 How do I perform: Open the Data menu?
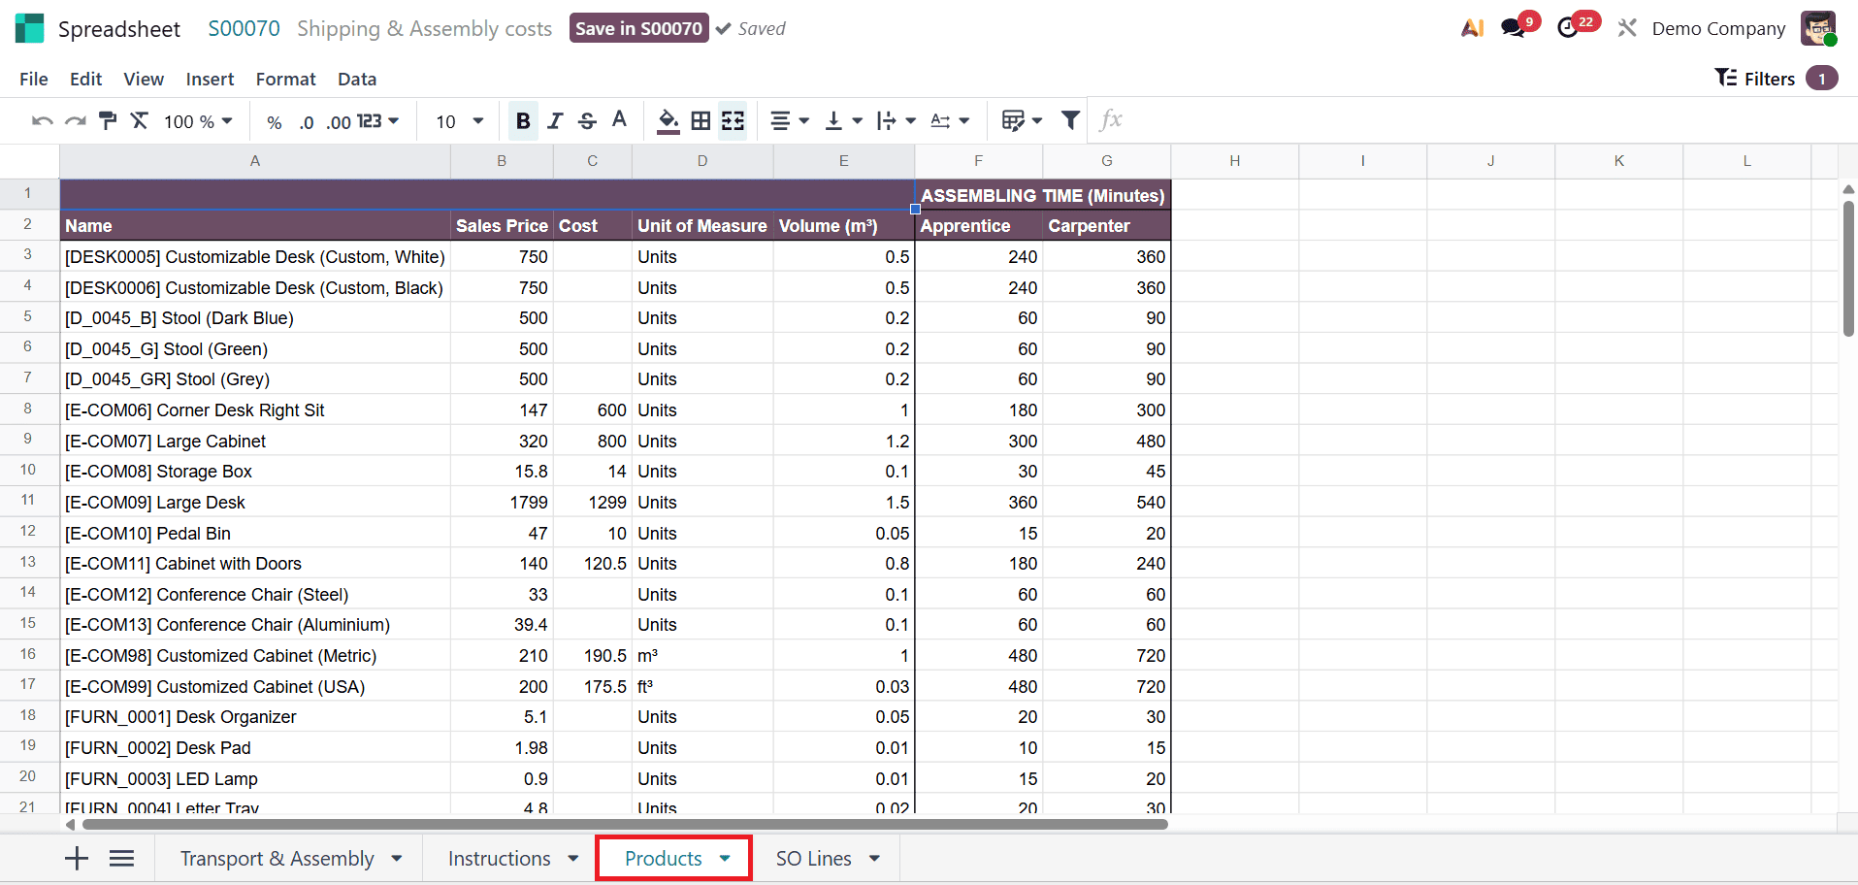(x=356, y=79)
